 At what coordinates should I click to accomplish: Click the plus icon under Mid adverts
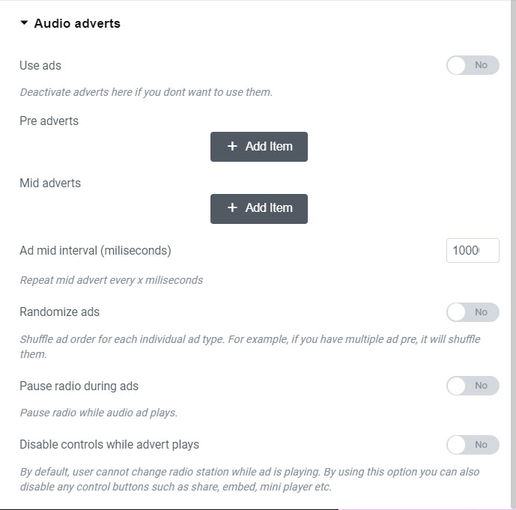coord(232,208)
